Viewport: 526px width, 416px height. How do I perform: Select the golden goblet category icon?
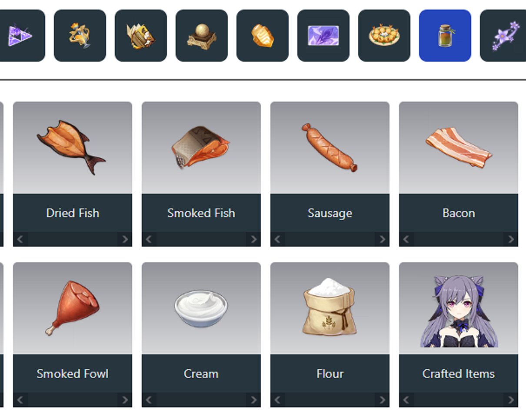coord(80,36)
